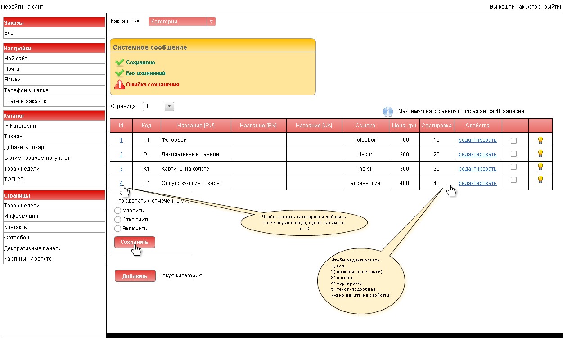Click the Ссылка column header
Screen dimensions: 563x338
pos(365,126)
